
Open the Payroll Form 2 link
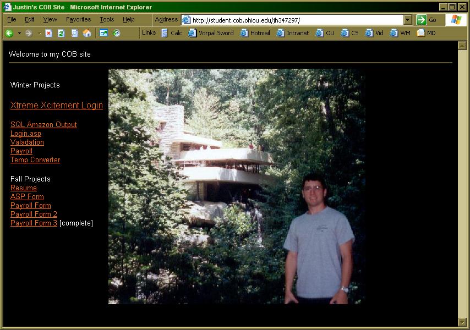pyautogui.click(x=34, y=214)
